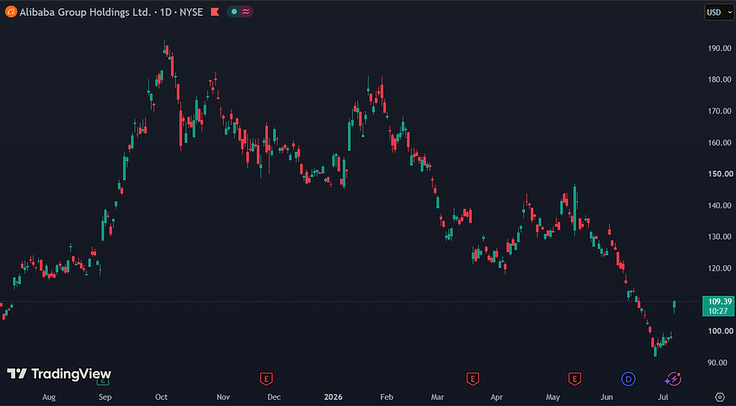Open the USD currency dropdown
The image size is (736, 406).
point(718,12)
